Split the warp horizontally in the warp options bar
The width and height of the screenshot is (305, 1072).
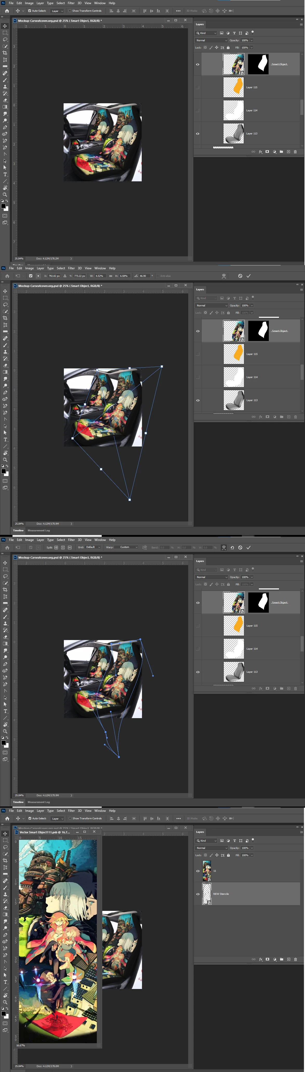(x=70, y=547)
